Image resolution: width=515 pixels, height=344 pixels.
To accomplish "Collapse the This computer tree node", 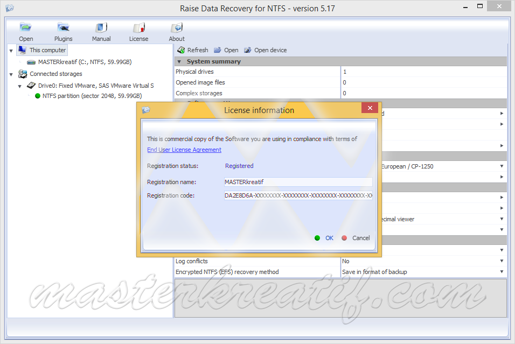I will 11,51.
